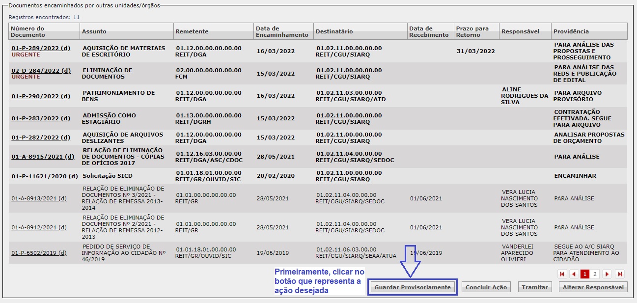Click the Destinatário column header
This screenshot has width=637, height=303.
tap(360, 31)
